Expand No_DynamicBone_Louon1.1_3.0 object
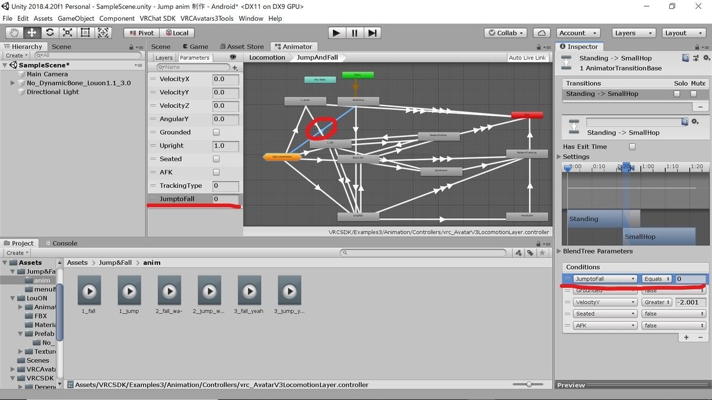 point(12,83)
